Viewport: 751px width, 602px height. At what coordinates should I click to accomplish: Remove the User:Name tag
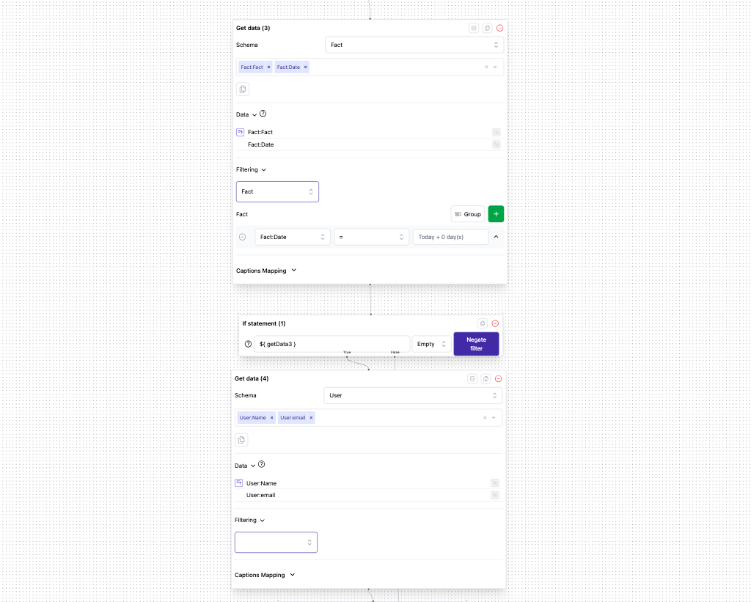(271, 418)
